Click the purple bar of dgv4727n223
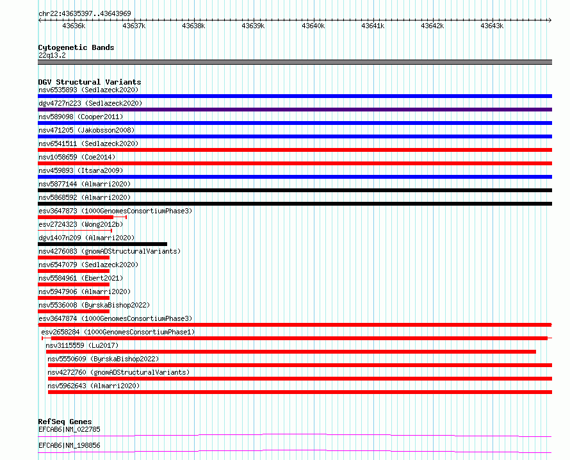 (295, 110)
